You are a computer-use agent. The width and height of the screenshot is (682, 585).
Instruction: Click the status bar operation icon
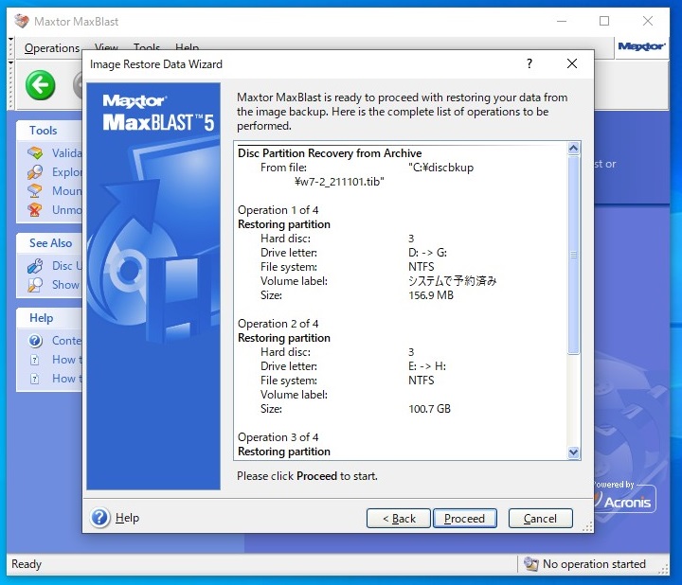[x=530, y=564]
